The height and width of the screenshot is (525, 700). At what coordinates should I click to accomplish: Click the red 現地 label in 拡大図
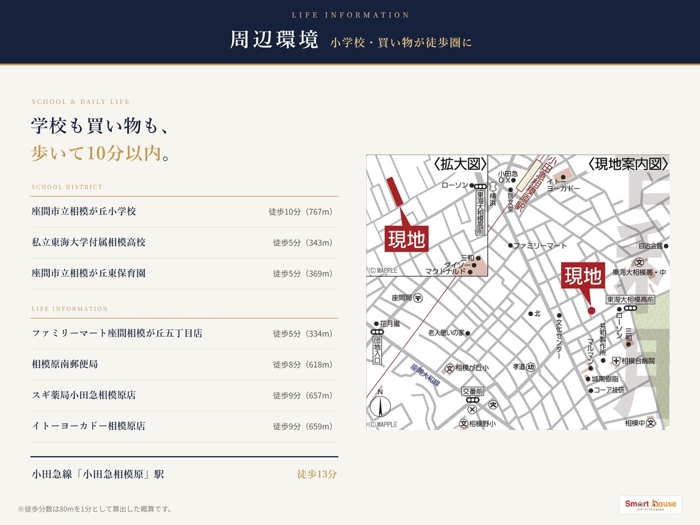(x=407, y=239)
